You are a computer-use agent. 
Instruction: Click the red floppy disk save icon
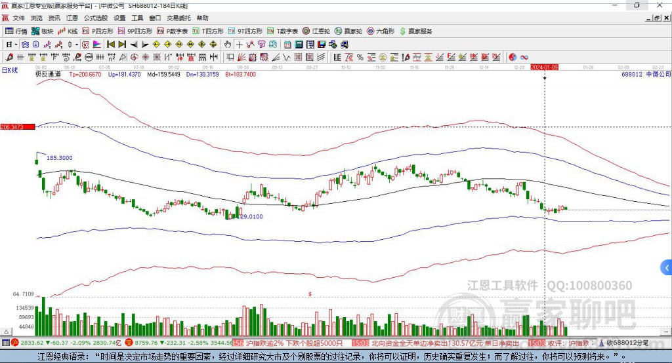pyautogui.click(x=322, y=45)
